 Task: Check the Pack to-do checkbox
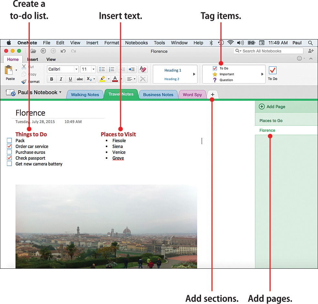tap(9, 141)
